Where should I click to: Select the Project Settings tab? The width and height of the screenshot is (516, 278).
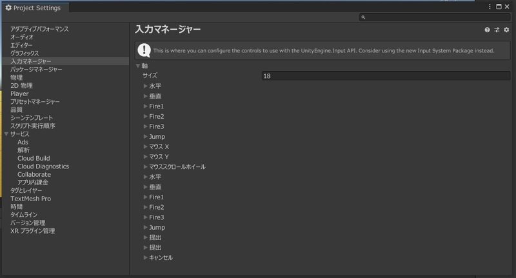click(34, 8)
